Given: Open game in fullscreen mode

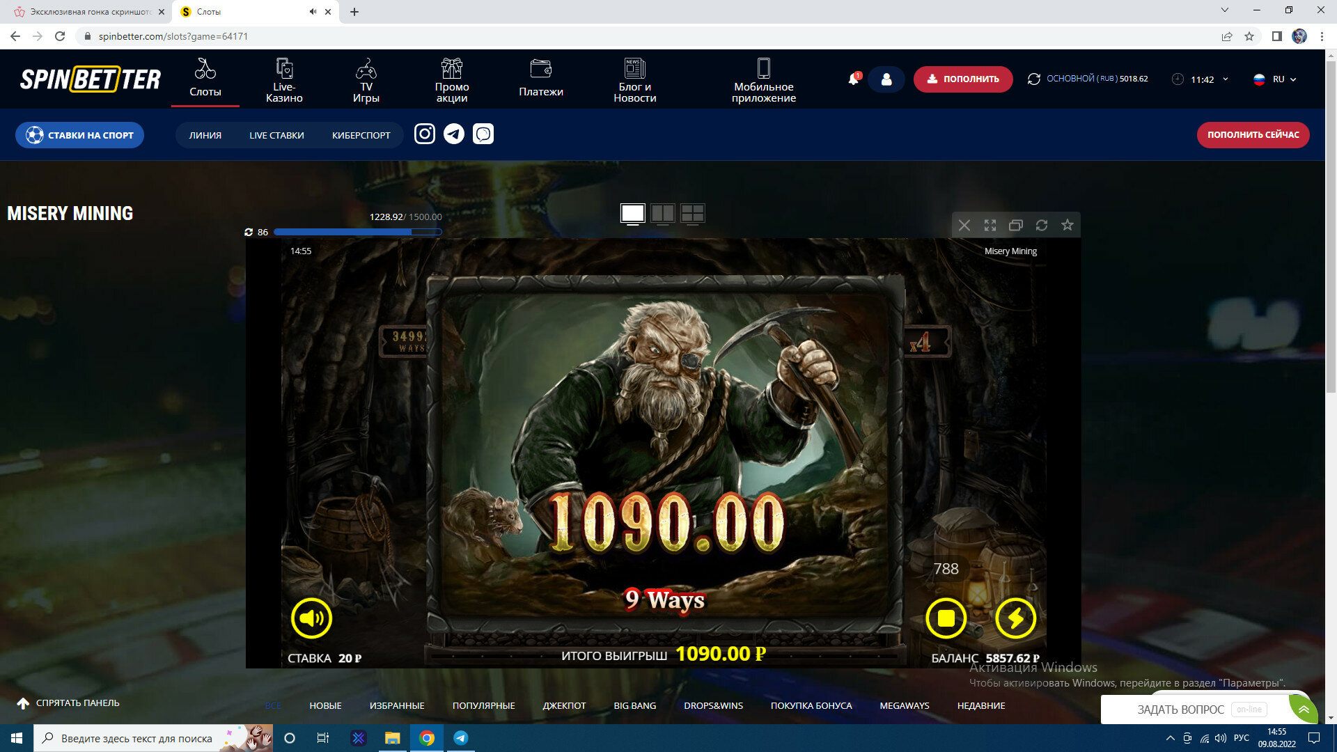Looking at the screenshot, I should click(990, 225).
